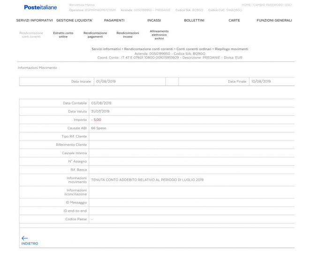Open the CARTE menu
The width and height of the screenshot is (309, 260).
click(x=234, y=21)
